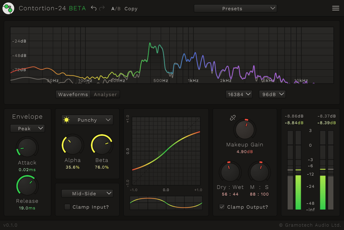Open the Peak envelope mode dropdown

pos(28,128)
